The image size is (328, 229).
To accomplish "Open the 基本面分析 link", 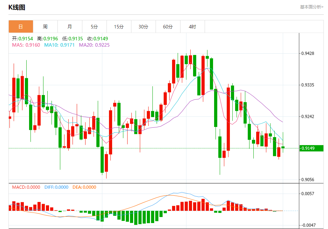I will point(312,7).
